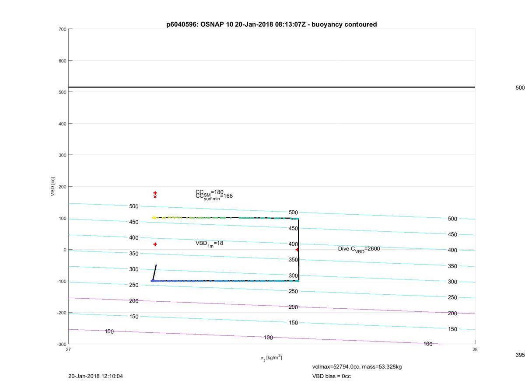Image resolution: width=525 pixels, height=387 pixels.
Task: Click the y-axis tick label 700
Action: (63, 29)
